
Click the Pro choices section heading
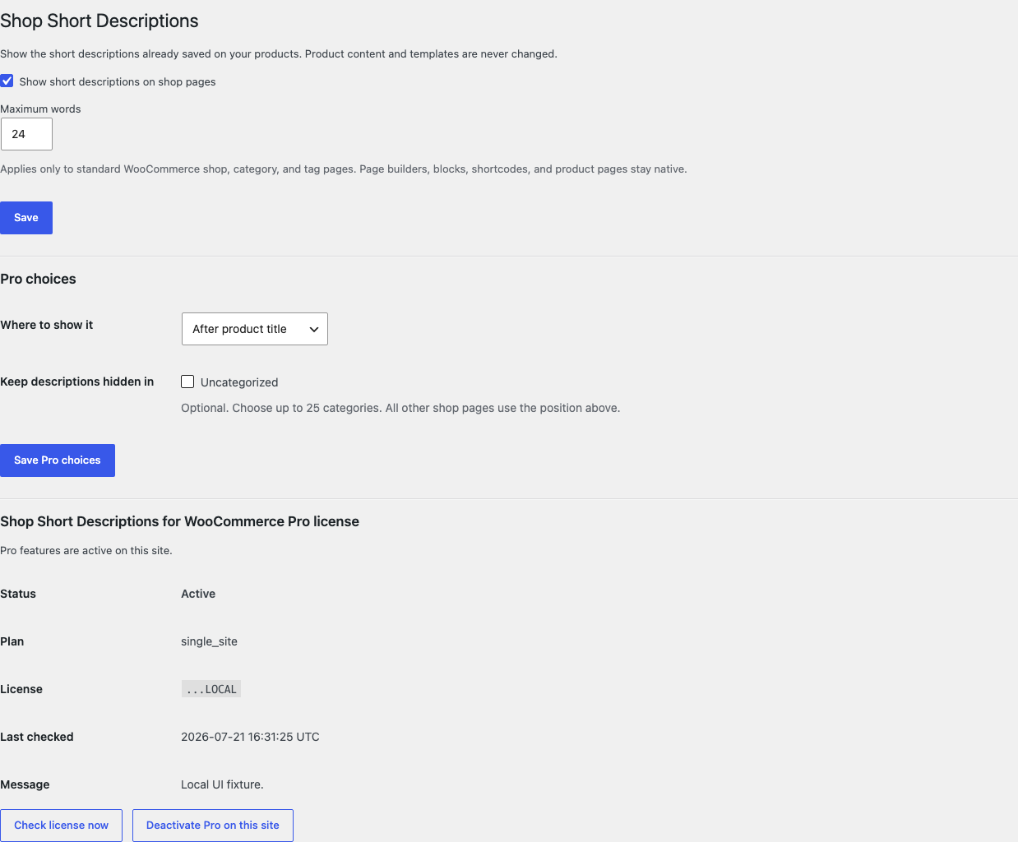[38, 279]
